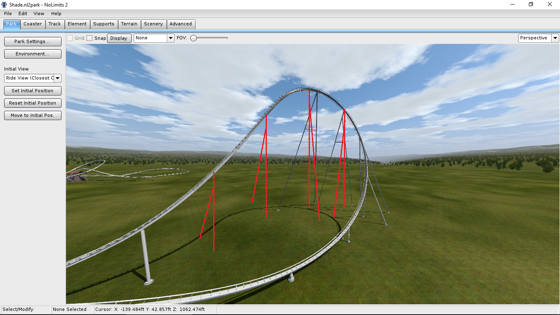The height and width of the screenshot is (315, 560).
Task: Switch to the Supports tab
Action: click(x=103, y=24)
